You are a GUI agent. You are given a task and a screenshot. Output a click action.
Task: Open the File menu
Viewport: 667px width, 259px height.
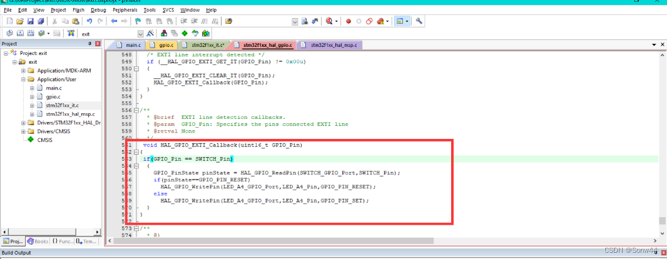tap(8, 10)
